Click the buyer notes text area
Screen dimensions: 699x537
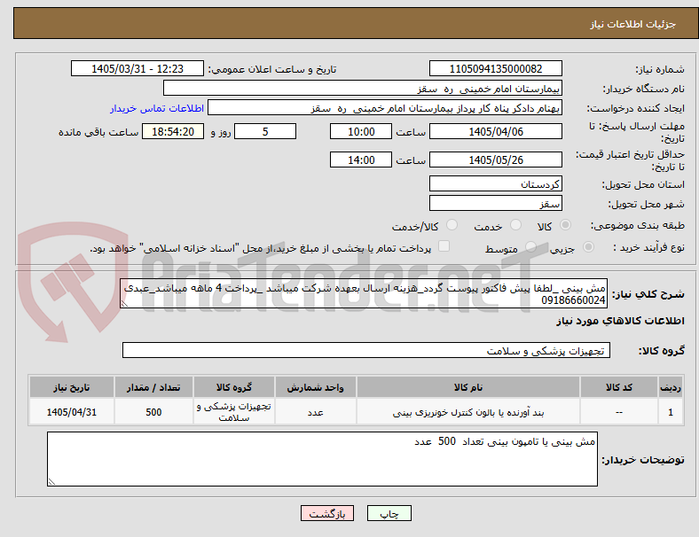coord(322,459)
